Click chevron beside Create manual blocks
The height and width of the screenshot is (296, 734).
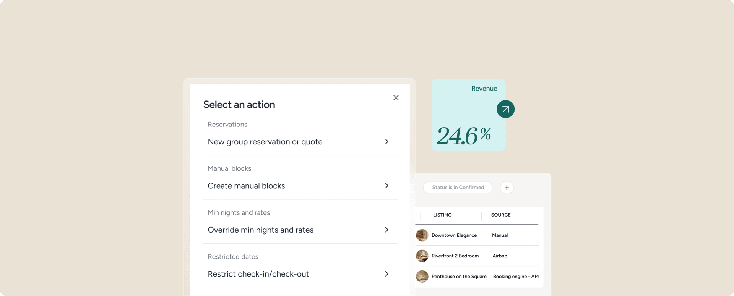click(x=386, y=186)
